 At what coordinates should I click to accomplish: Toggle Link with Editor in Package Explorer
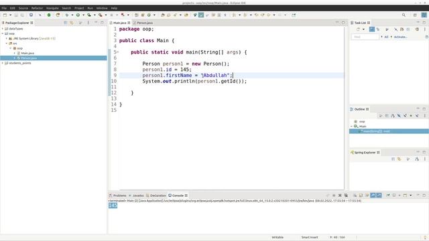(x=72, y=23)
